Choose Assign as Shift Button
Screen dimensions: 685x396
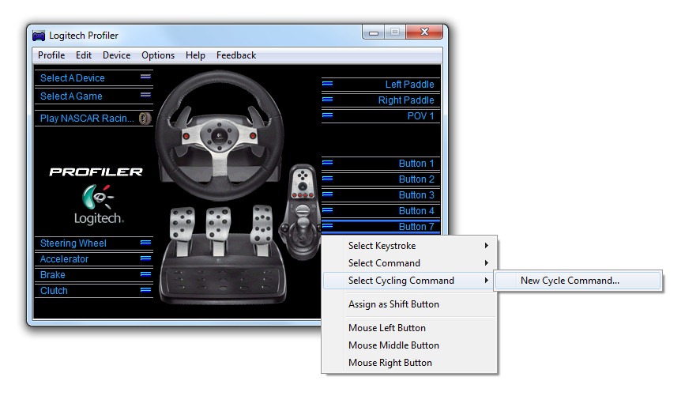coord(409,304)
